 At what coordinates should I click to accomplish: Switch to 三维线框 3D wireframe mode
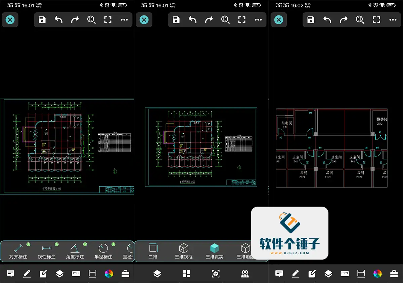[x=184, y=251]
